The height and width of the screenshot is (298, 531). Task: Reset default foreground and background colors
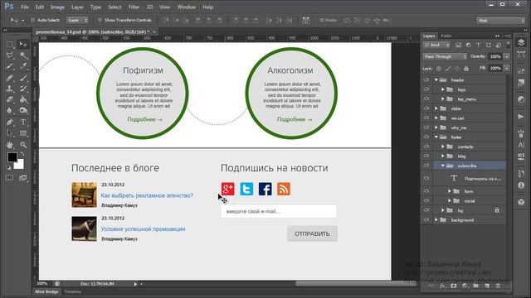[x=9, y=167]
